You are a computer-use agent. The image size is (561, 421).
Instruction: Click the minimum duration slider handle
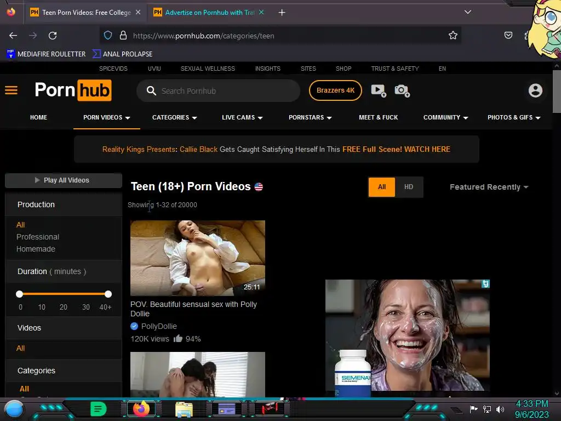pos(19,294)
